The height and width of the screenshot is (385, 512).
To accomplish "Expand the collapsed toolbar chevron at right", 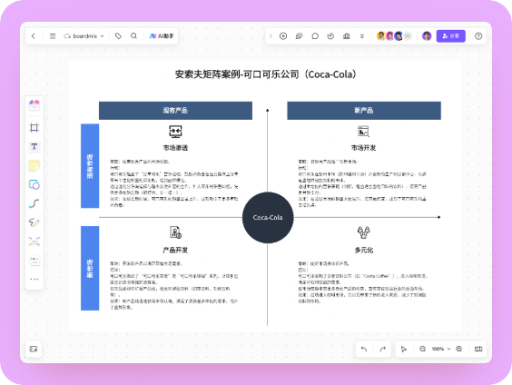I will tap(271, 36).
